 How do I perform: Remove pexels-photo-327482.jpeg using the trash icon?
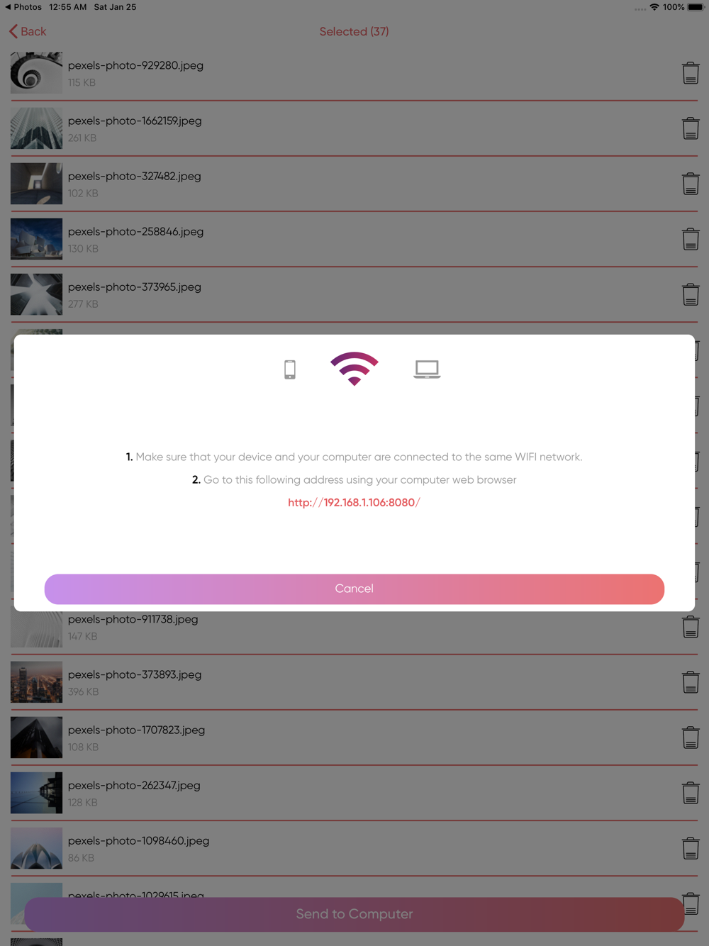click(x=691, y=184)
